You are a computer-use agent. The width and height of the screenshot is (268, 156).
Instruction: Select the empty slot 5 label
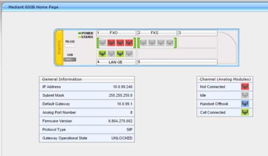pos(177,62)
